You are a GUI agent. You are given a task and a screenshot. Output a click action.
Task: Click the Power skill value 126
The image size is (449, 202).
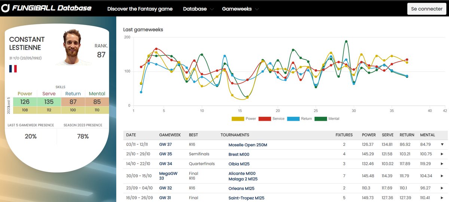tap(25, 102)
